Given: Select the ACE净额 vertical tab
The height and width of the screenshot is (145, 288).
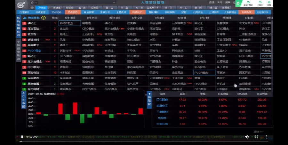Looking at the screenshot, I should pos(23,100).
